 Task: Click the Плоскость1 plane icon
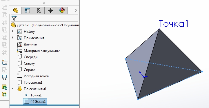coord(20,83)
